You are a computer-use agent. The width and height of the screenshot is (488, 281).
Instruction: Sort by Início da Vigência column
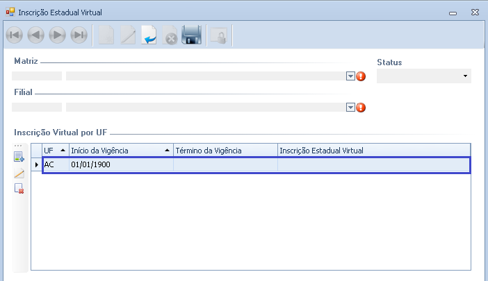click(x=121, y=151)
